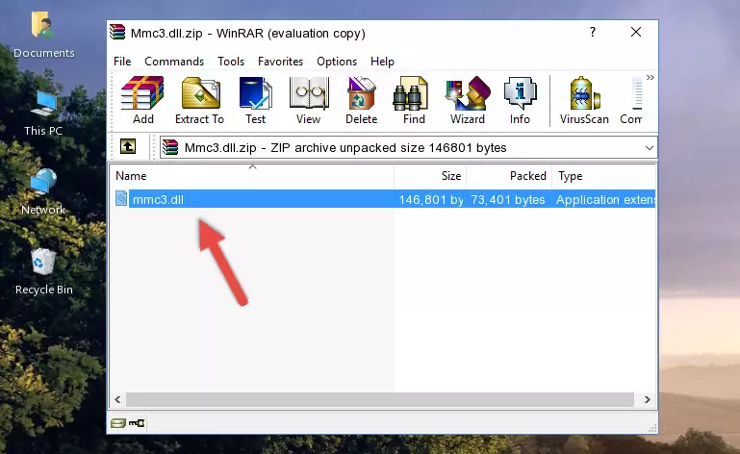This screenshot has width=740, height=454.
Task: Select the Network desktop icon
Action: [x=43, y=191]
